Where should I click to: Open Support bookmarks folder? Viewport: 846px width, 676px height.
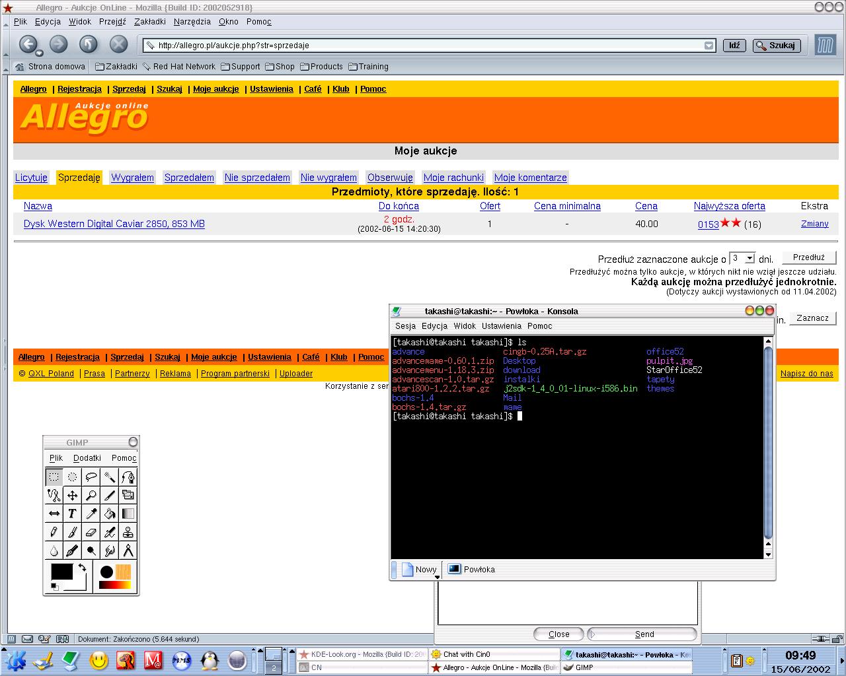tap(241, 67)
